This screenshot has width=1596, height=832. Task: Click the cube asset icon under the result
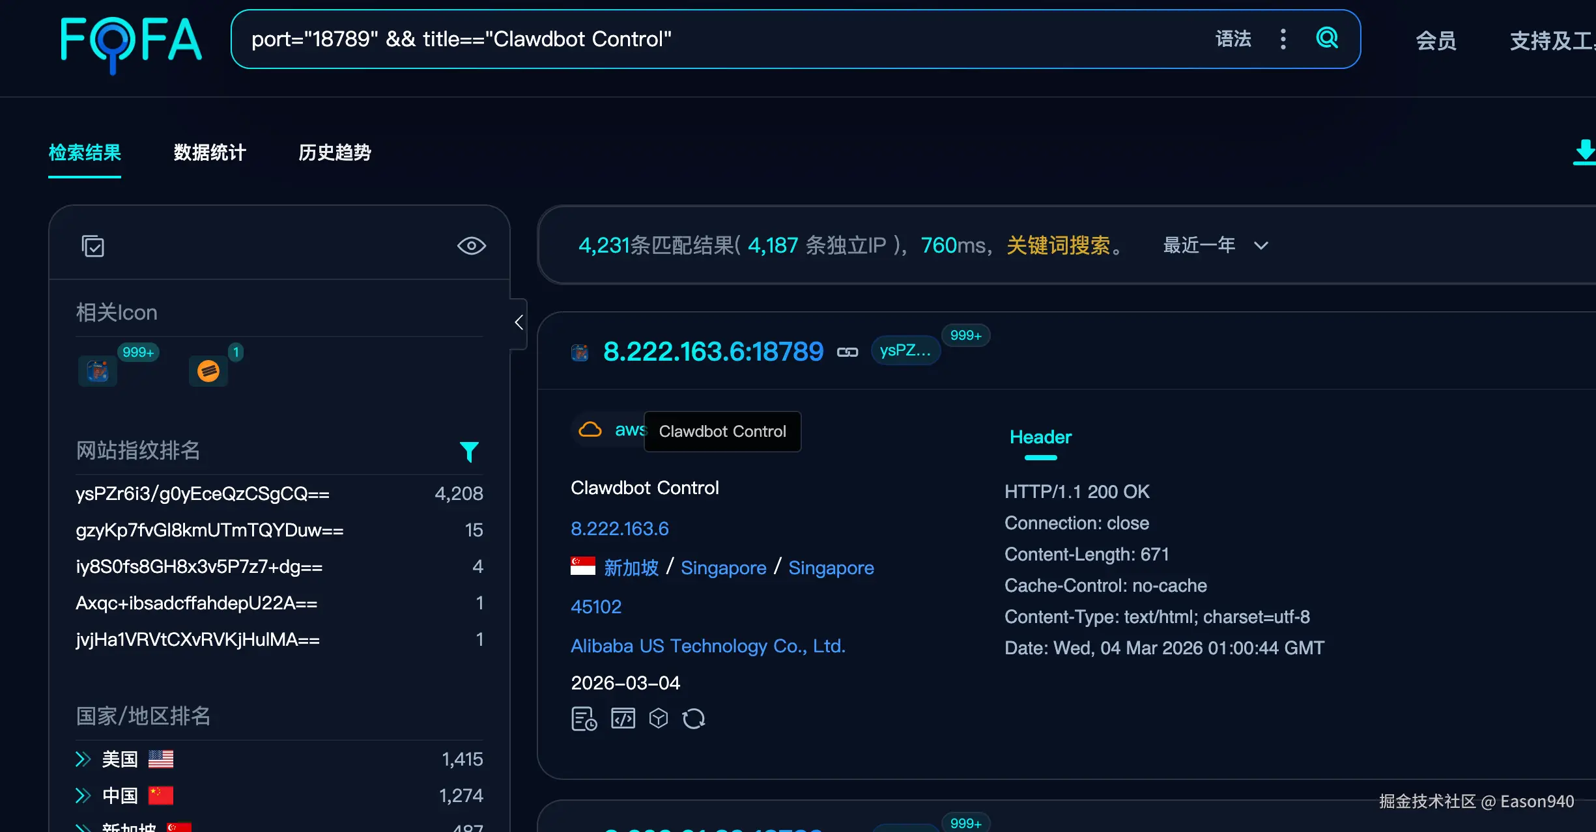tap(658, 718)
